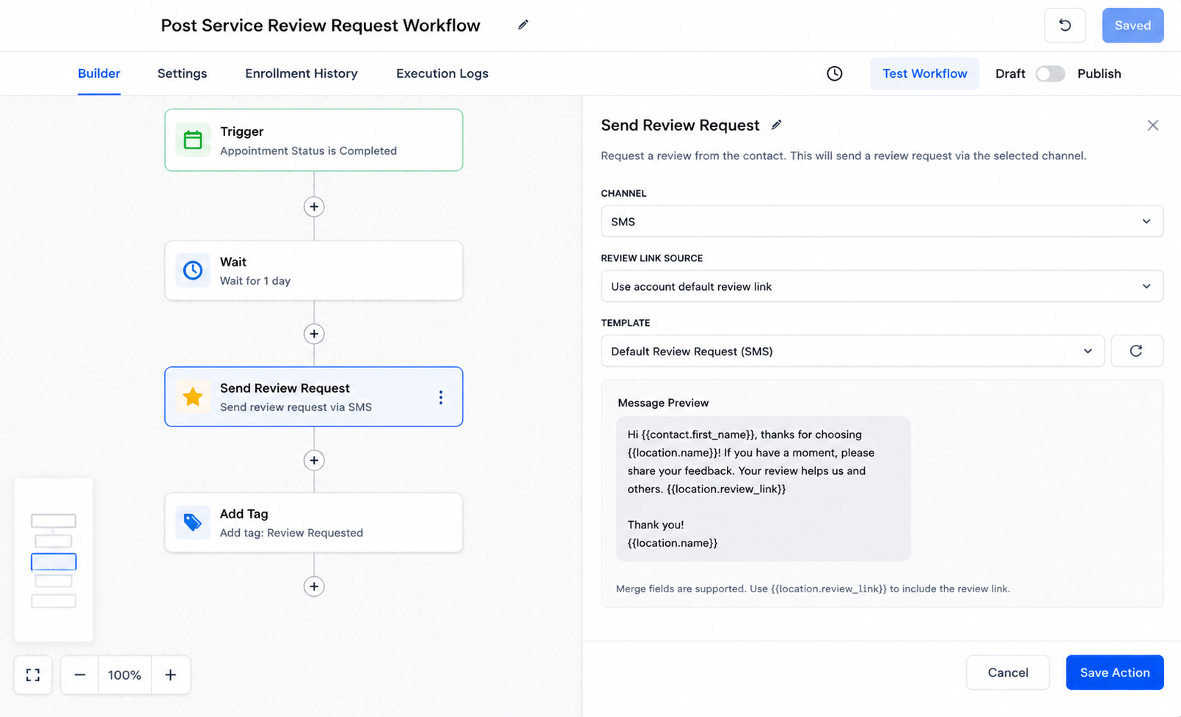The height and width of the screenshot is (717, 1181).
Task: Click the message preview text bubble
Action: [x=763, y=489]
